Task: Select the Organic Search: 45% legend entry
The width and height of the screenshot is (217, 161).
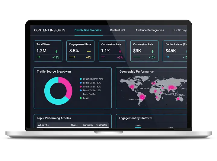Action: click(93, 79)
